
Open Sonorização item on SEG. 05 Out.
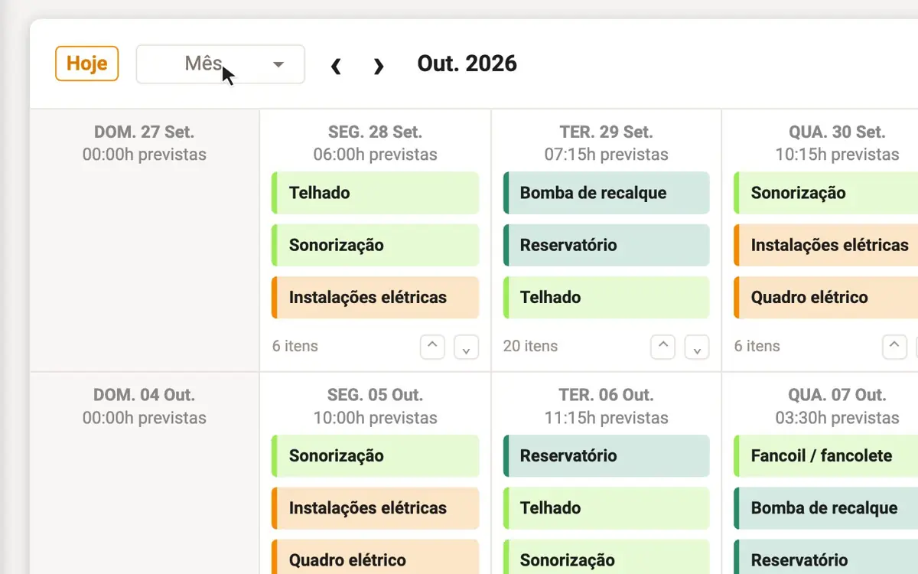coord(375,456)
